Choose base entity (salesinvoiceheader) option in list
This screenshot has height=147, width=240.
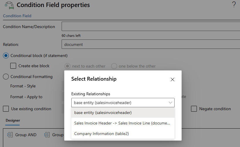[x=123, y=113]
